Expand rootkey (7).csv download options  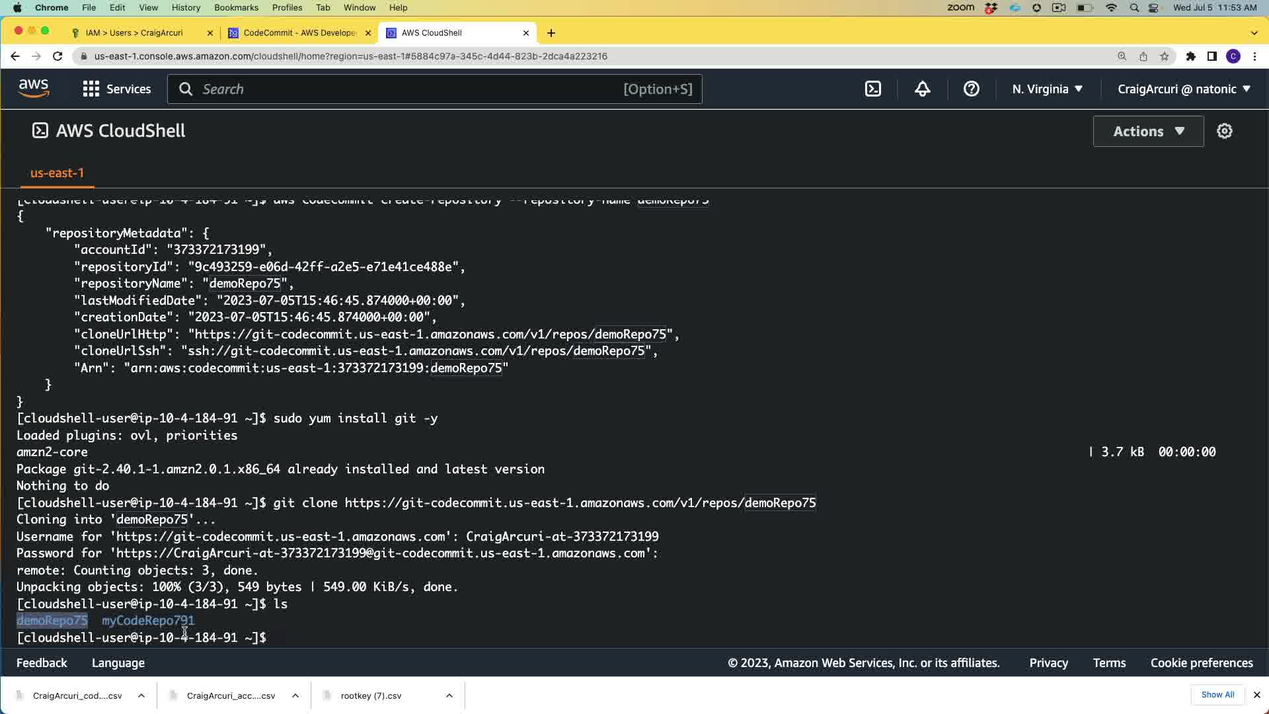(x=449, y=695)
